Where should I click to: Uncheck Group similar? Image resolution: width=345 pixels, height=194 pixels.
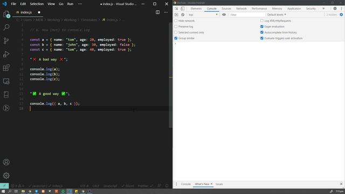coord(176,38)
